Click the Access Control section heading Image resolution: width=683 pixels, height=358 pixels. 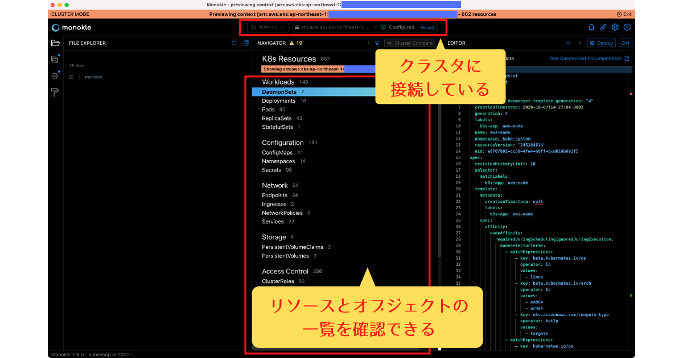pos(285,271)
